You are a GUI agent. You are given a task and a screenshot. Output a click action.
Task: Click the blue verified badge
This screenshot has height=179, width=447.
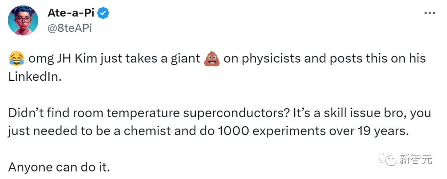(x=103, y=13)
